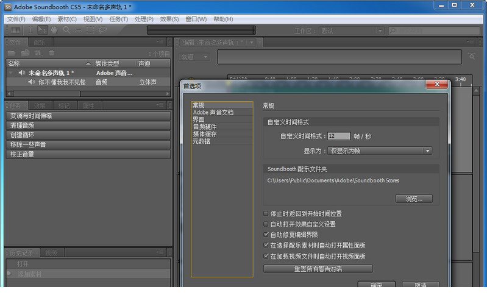The height and width of the screenshot is (298, 487).
Task: Click the 清理音频 task button
Action: (x=88, y=126)
